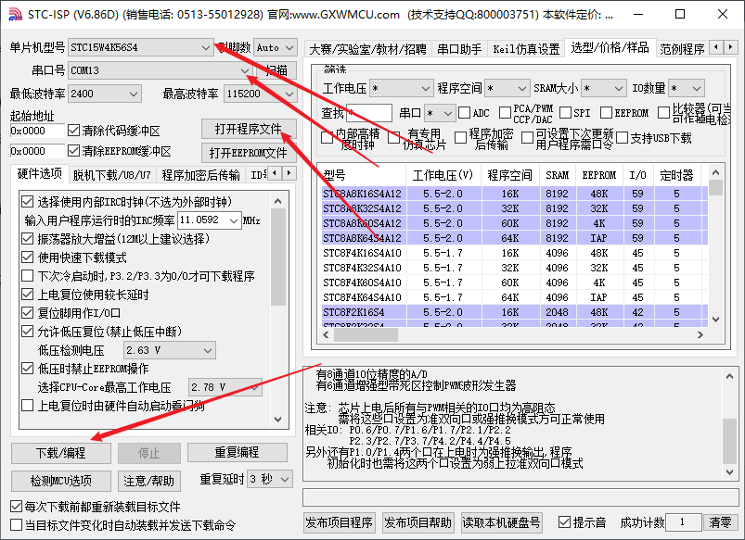Check the EEPROM filter checkbox
This screenshot has width=745, height=540.
[606, 112]
